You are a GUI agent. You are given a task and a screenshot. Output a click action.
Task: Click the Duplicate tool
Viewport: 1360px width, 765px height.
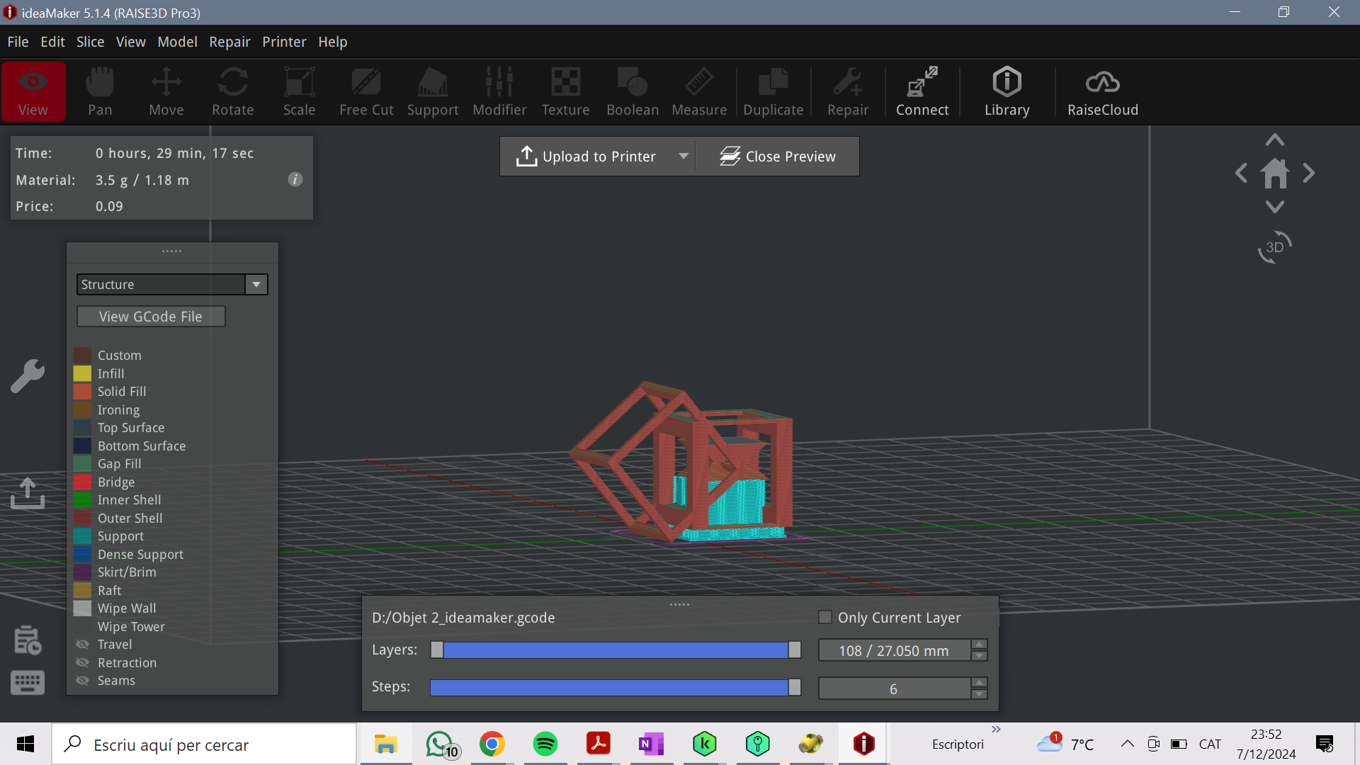(x=773, y=91)
